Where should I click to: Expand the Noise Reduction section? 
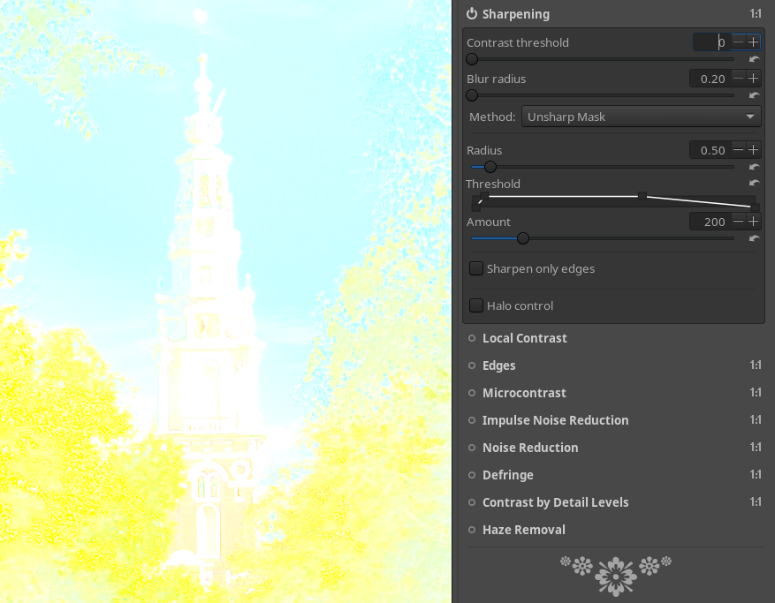click(530, 448)
